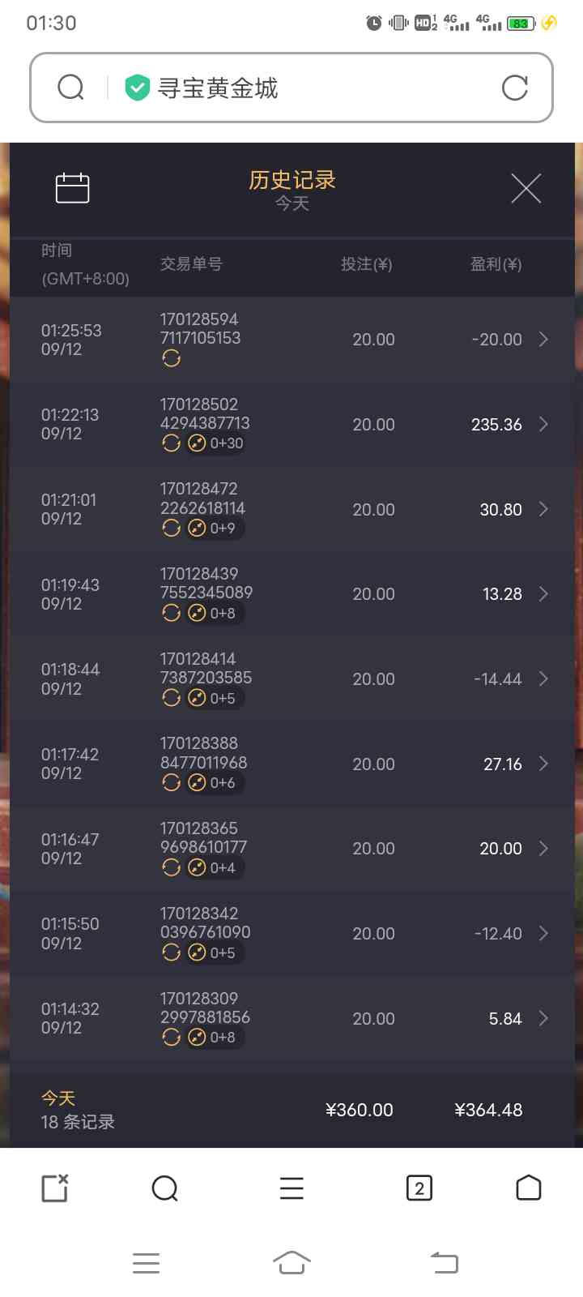Select transaction number 1701283092997881856
This screenshot has height=1297, width=583.
click(x=205, y=1008)
